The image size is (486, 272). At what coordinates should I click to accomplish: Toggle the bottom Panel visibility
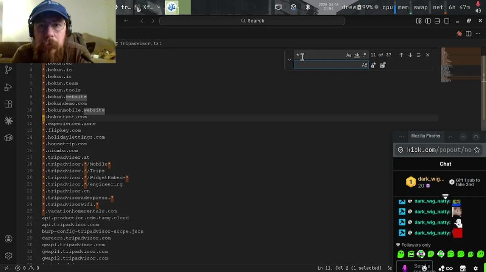[437, 21]
